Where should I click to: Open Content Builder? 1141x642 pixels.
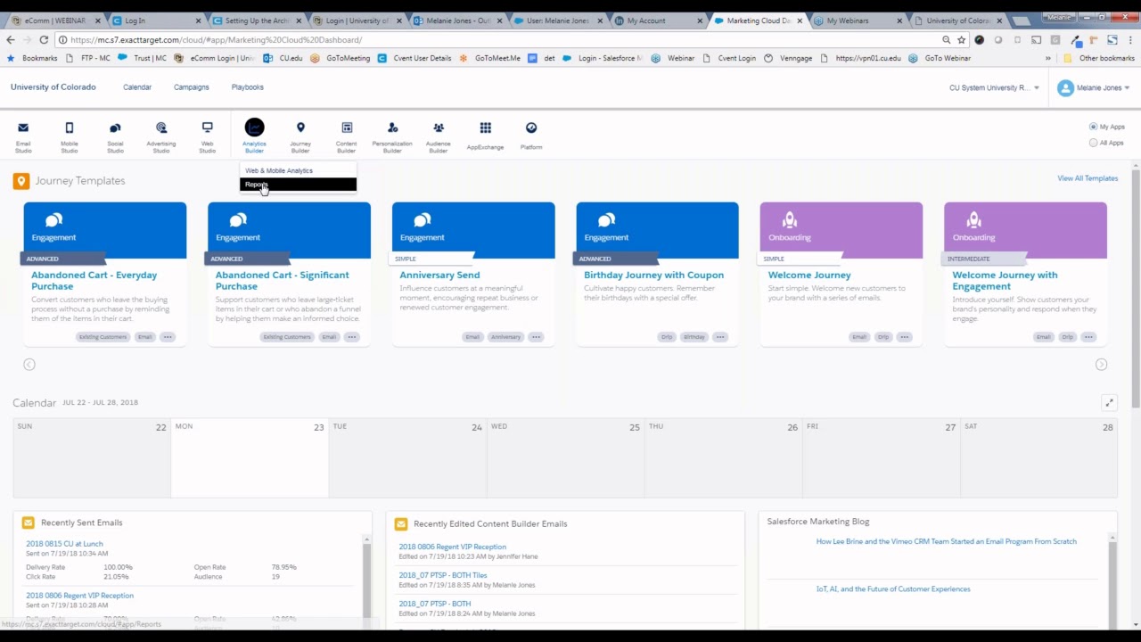click(x=347, y=136)
